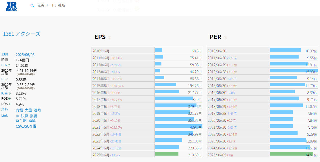Screen dimensions: 320x162
Task: Go to the 業績 page link
Action: coord(34,116)
